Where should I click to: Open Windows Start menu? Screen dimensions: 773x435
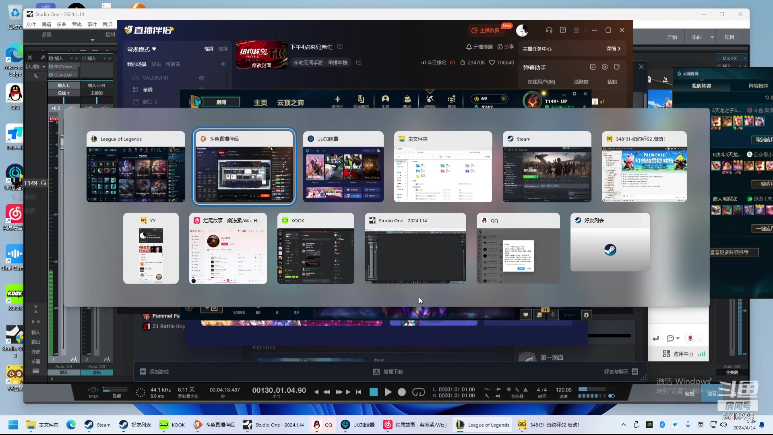click(x=13, y=425)
